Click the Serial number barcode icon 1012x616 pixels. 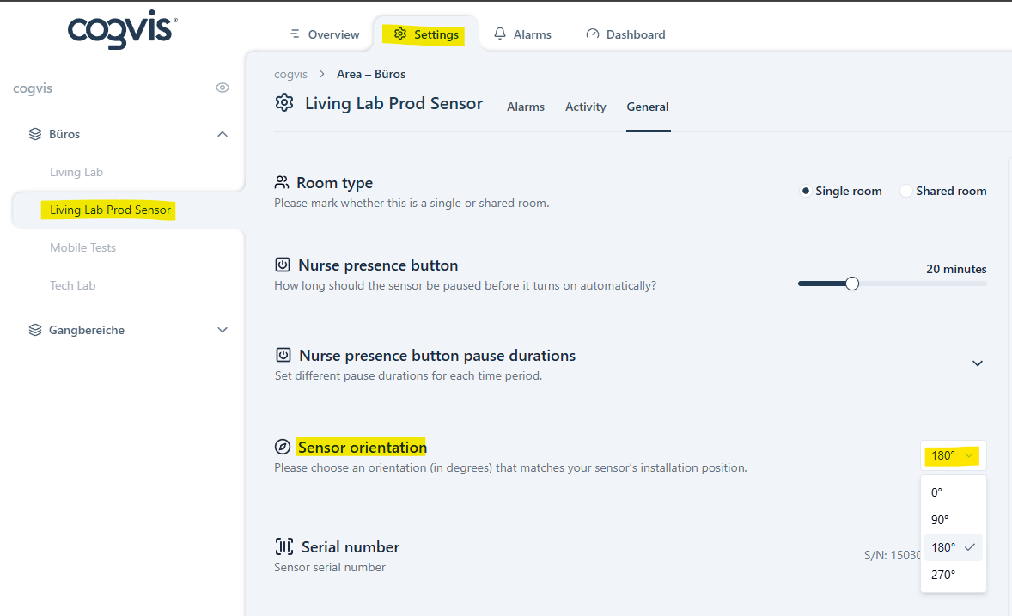[x=283, y=546]
